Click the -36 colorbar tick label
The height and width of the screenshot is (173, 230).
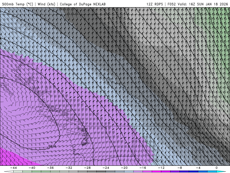[50, 168]
